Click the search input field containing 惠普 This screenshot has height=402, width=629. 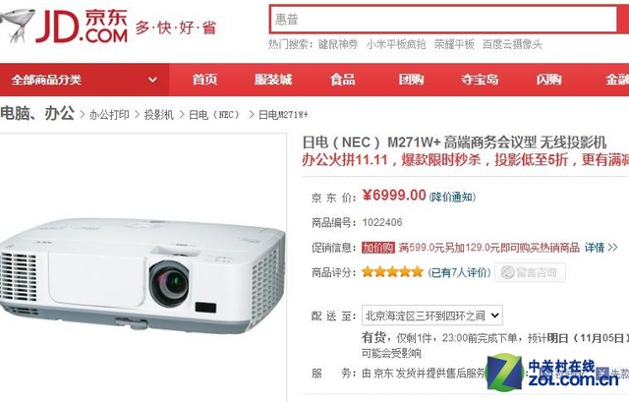(x=443, y=20)
